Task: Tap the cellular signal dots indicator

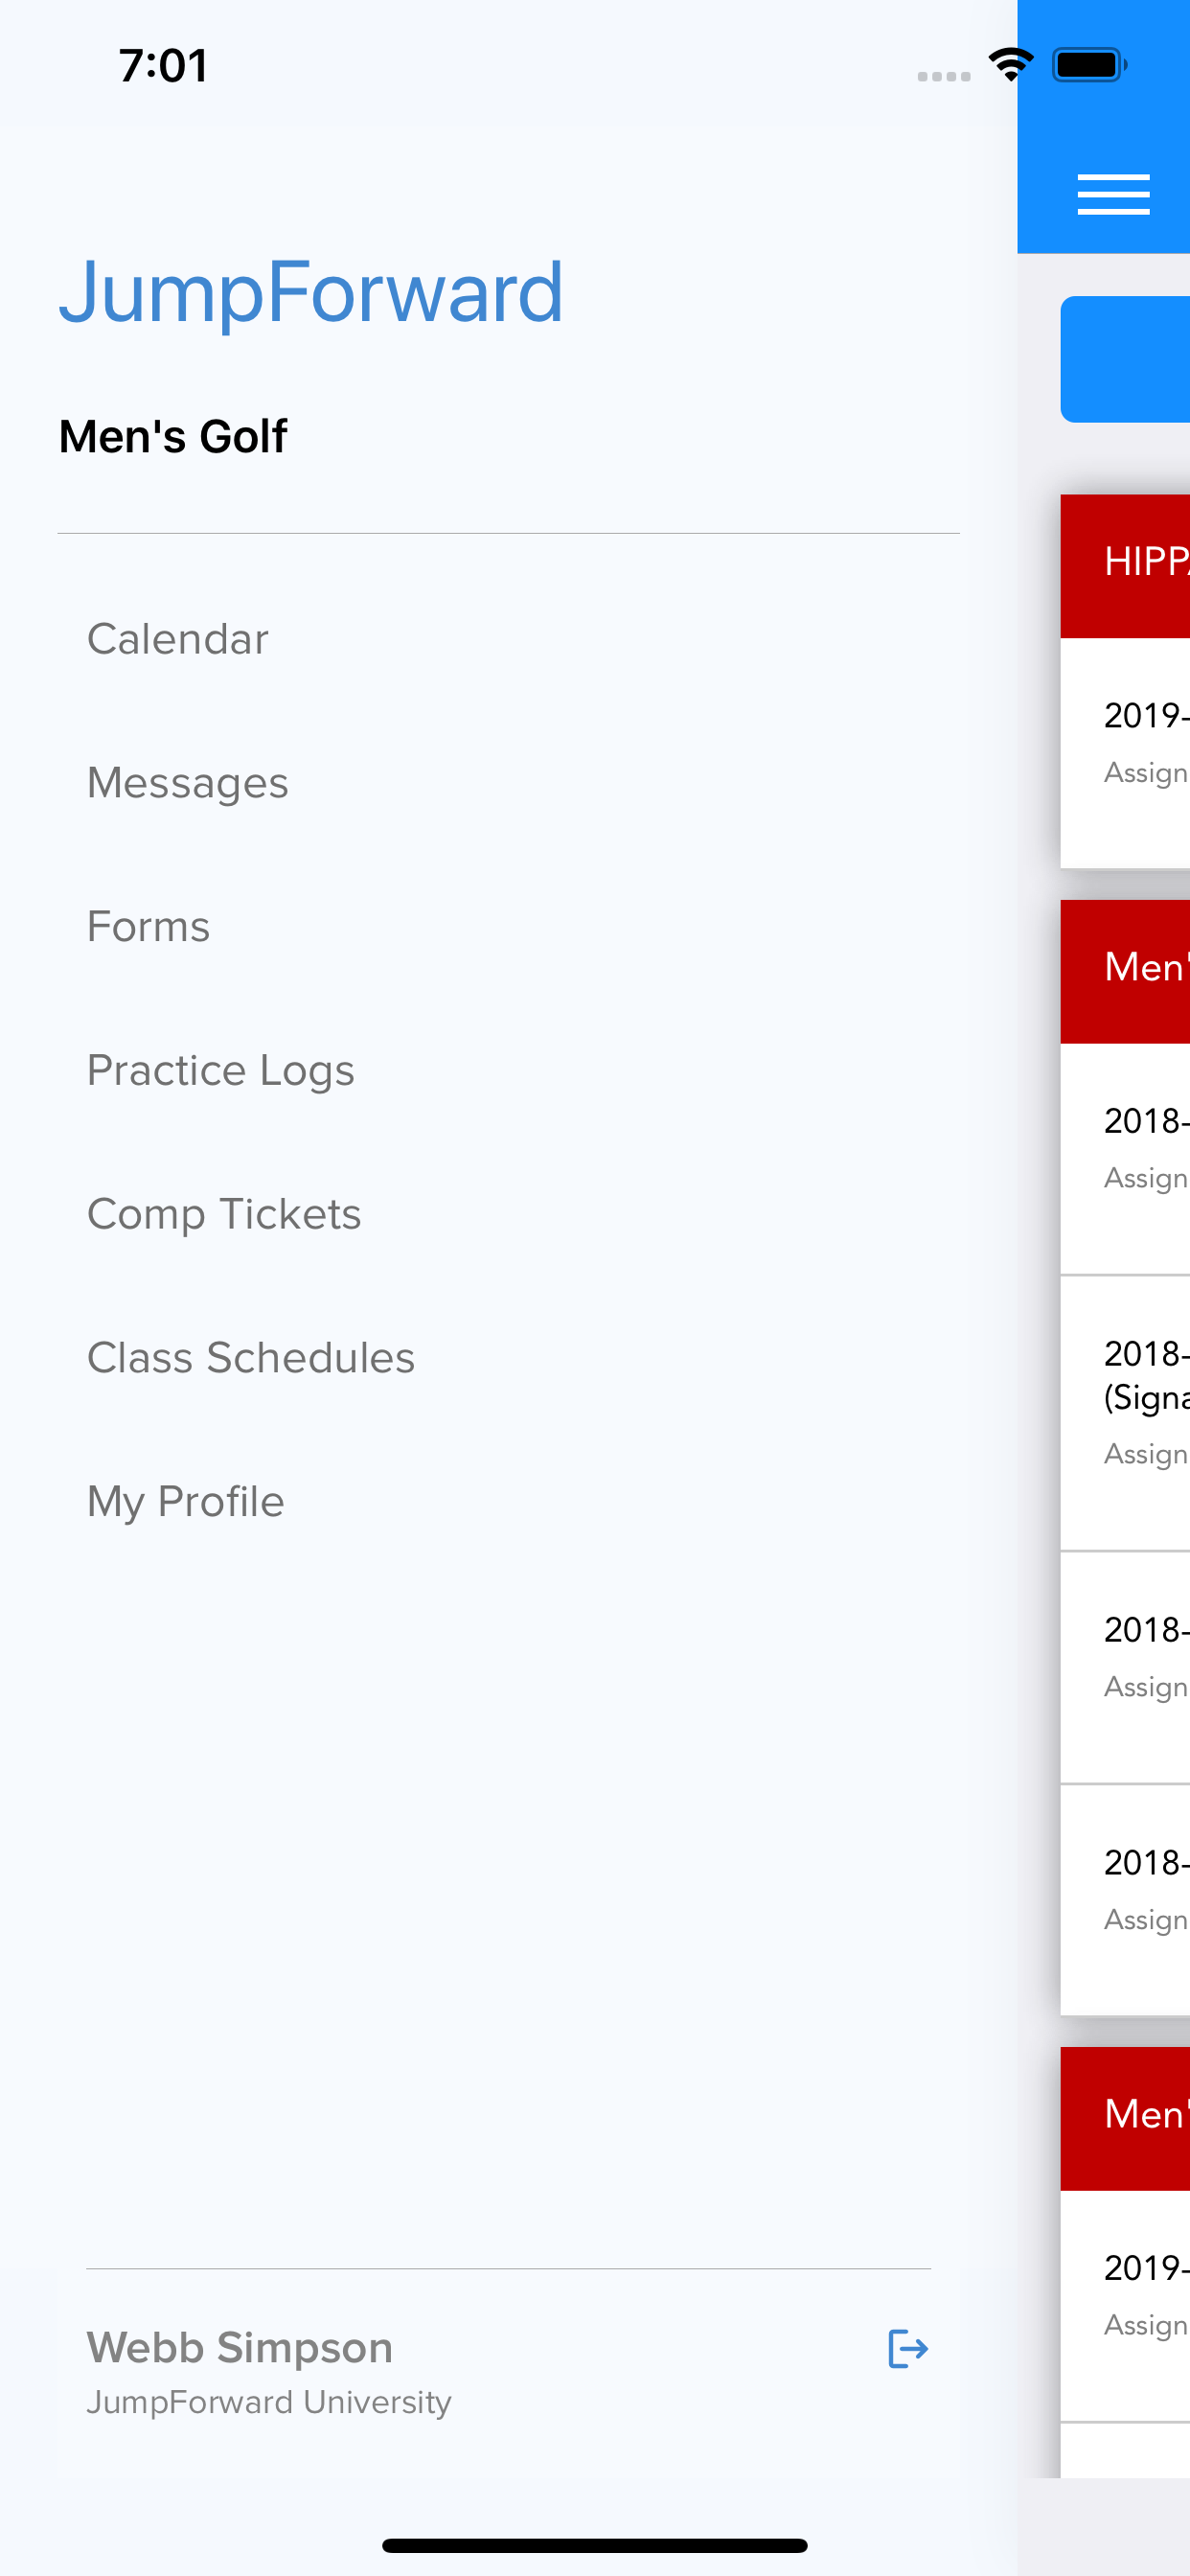Action: pyautogui.click(x=943, y=76)
